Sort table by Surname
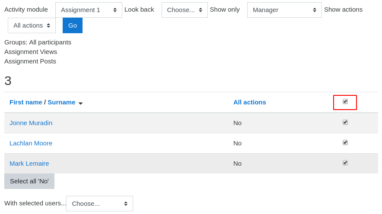 pyautogui.click(x=61, y=102)
